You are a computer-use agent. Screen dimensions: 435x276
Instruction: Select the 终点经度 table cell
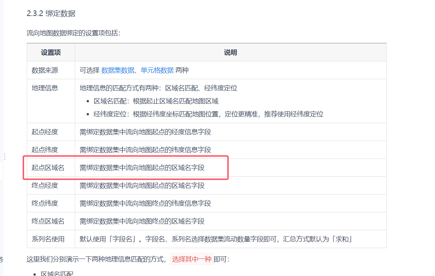45,186
